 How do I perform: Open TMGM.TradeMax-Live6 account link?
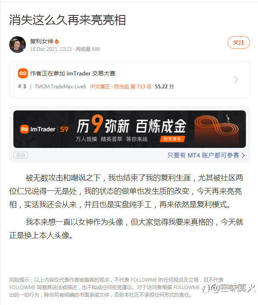[60, 87]
